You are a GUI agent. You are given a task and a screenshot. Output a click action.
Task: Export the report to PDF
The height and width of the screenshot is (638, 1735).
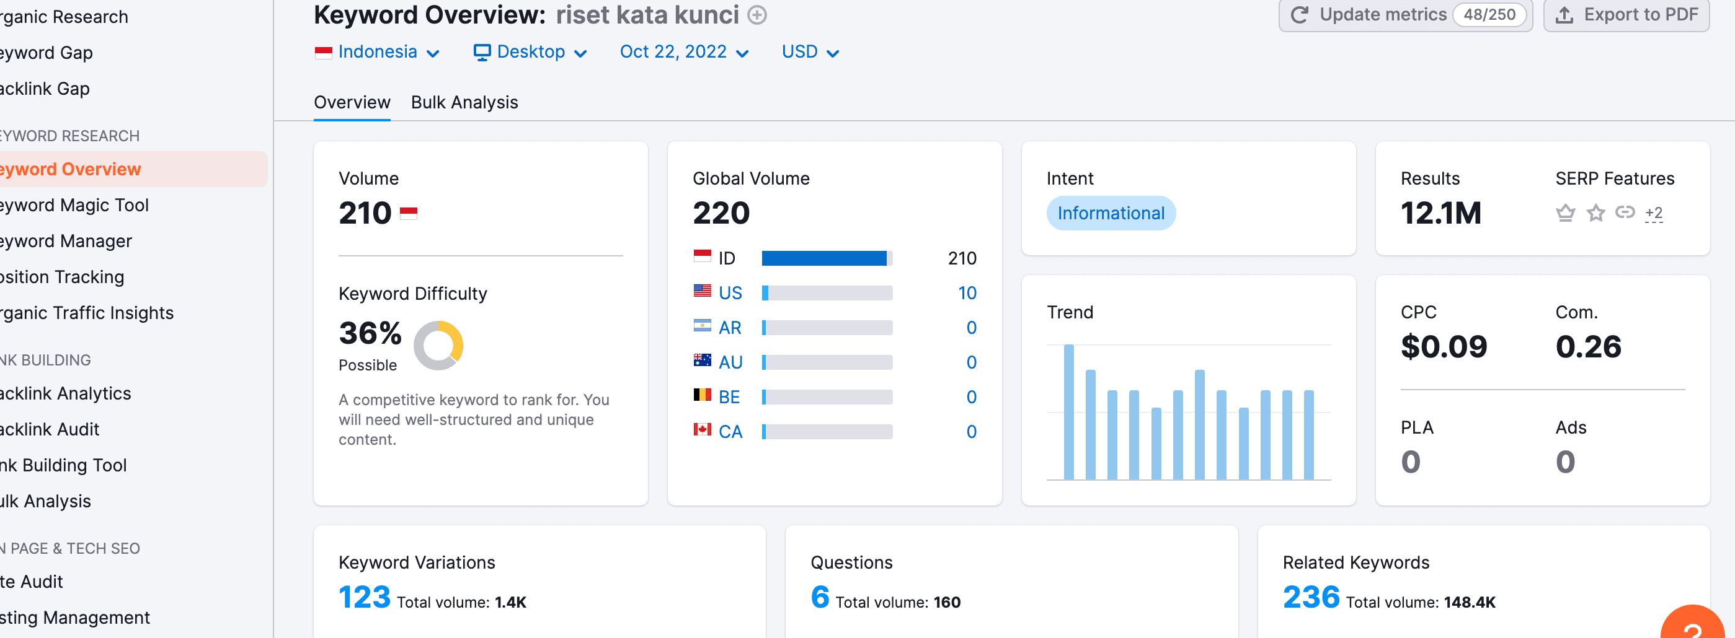point(1626,15)
